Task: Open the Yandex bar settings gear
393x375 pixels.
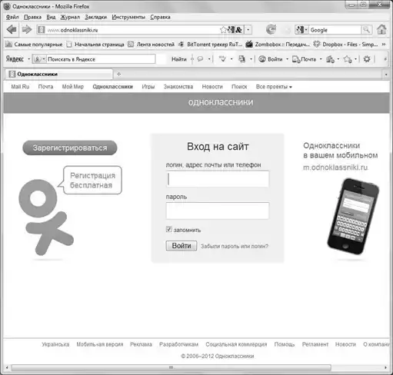Action: (367, 59)
